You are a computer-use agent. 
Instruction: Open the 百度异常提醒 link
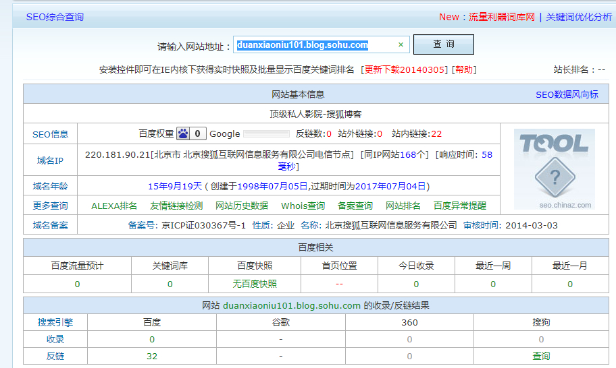[460, 206]
